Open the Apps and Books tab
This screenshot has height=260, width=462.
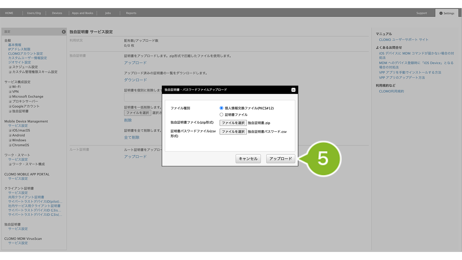coord(82,13)
